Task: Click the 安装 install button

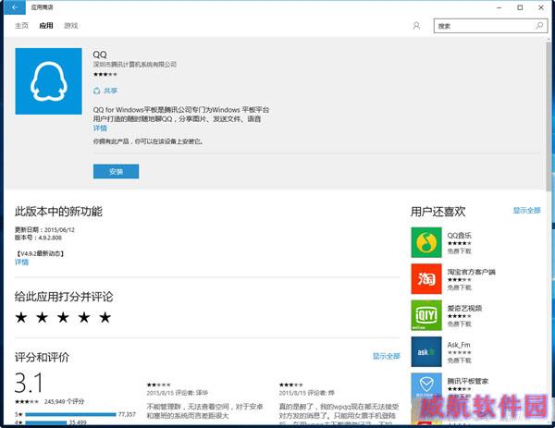Action: (116, 172)
